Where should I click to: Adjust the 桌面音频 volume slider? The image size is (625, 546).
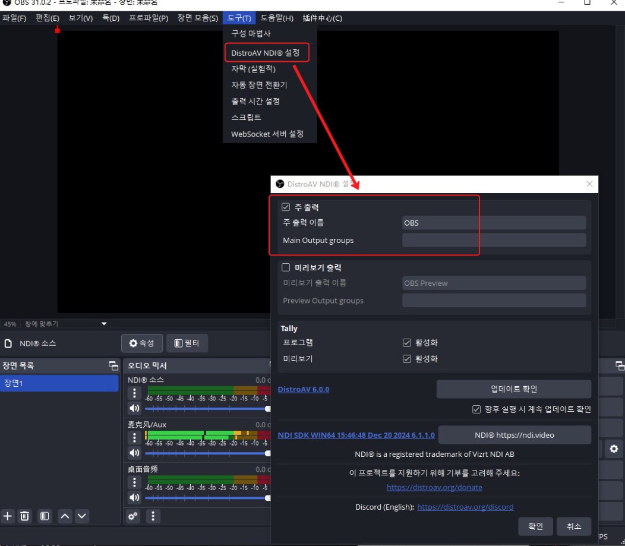(208, 498)
